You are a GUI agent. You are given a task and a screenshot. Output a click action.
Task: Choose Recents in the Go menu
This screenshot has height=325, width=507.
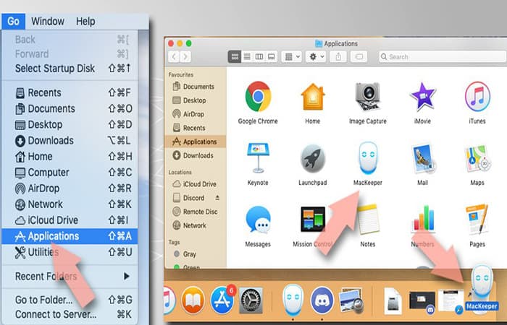[x=70, y=93]
